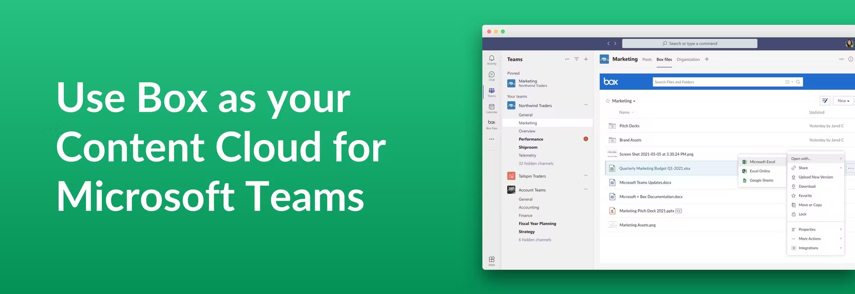Screen dimensions: 855x294
Task: Expand the Marketing folder breadcrumb dropdown
Action: click(624, 101)
